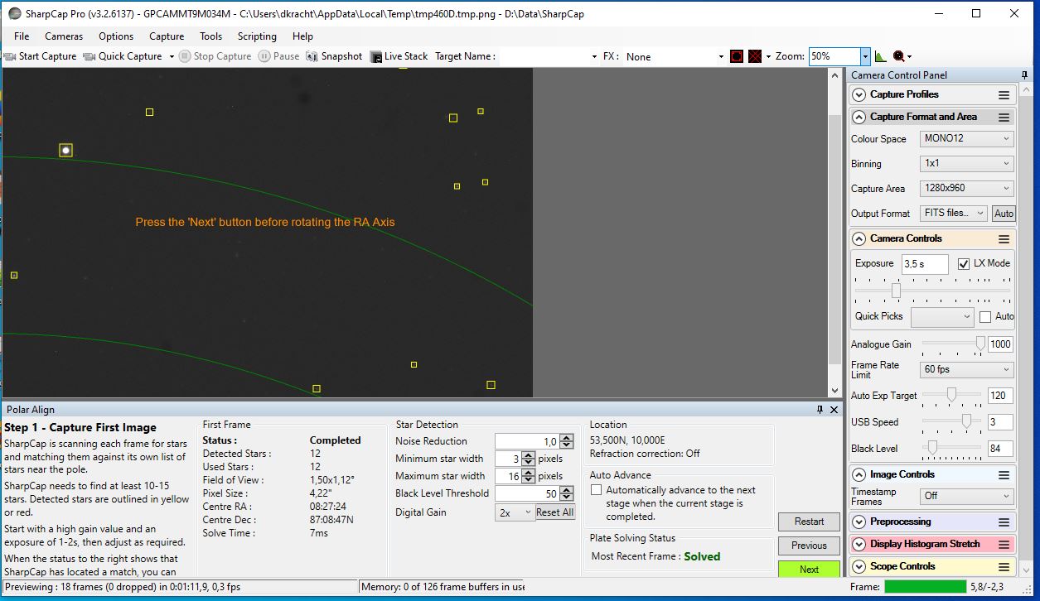Viewport: 1040px width, 601px height.
Task: Click the Snapshot camera icon
Action: pyautogui.click(x=312, y=56)
